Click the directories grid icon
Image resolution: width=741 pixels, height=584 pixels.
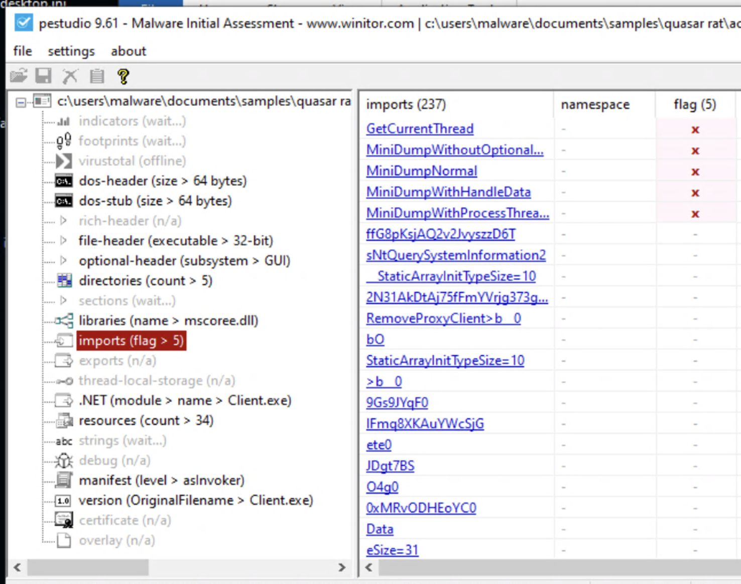(x=64, y=280)
